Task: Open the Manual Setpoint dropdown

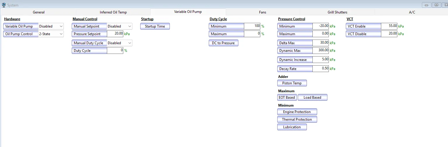Action: 120,26
